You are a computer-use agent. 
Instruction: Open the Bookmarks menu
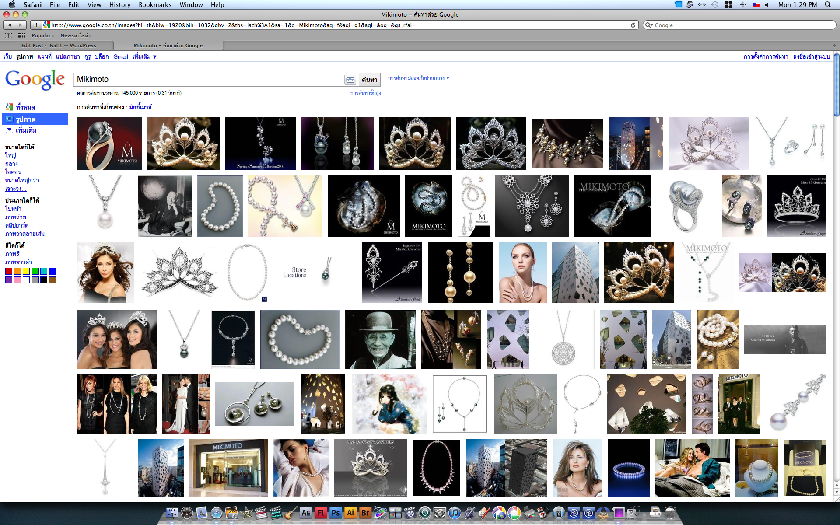[x=155, y=4]
